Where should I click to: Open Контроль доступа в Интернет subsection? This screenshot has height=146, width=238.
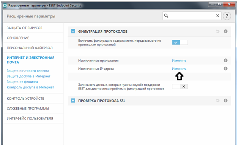click(x=30, y=87)
